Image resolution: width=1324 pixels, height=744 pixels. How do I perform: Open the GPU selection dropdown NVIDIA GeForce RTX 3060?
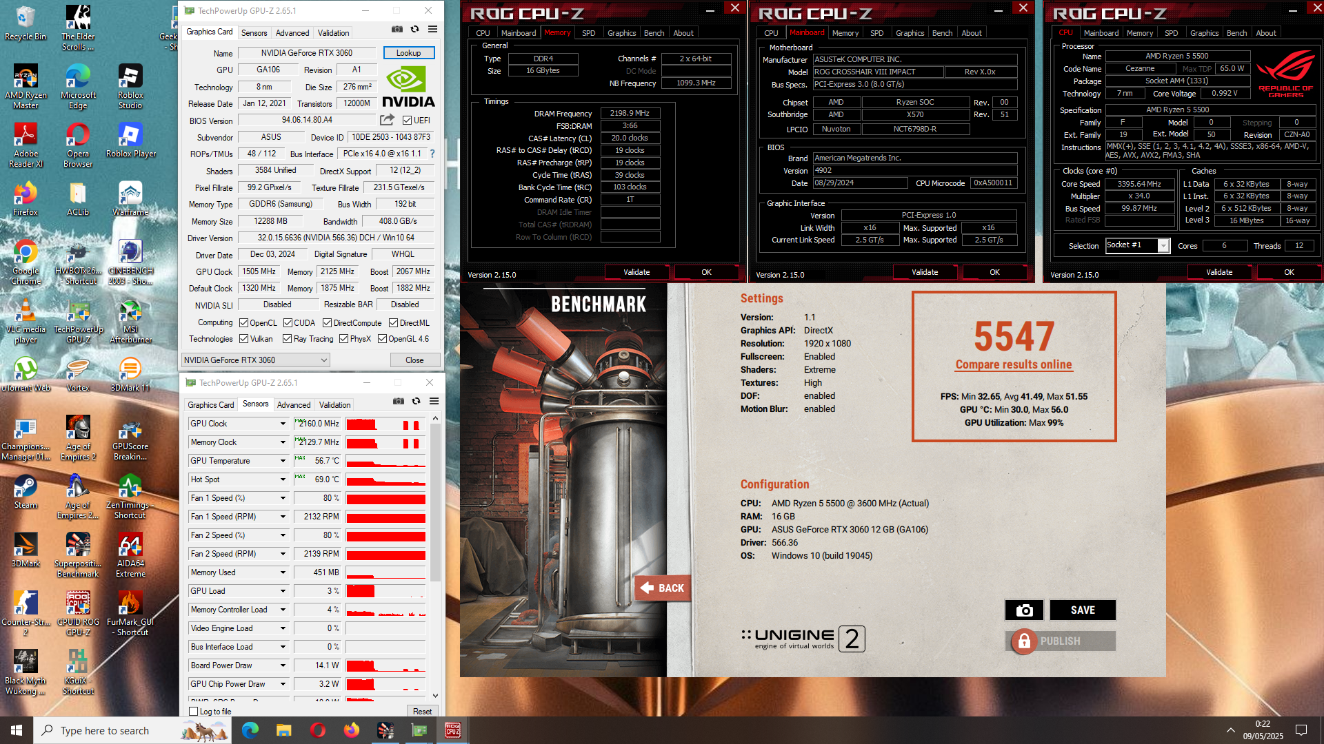(x=255, y=360)
